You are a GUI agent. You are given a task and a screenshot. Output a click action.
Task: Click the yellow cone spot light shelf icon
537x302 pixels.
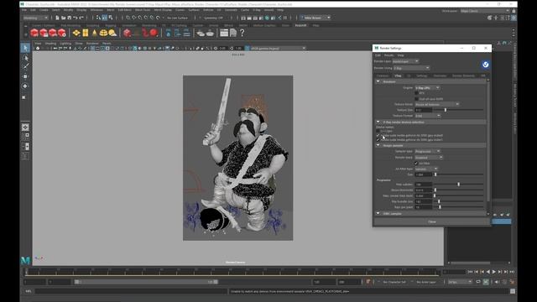[x=95, y=33]
